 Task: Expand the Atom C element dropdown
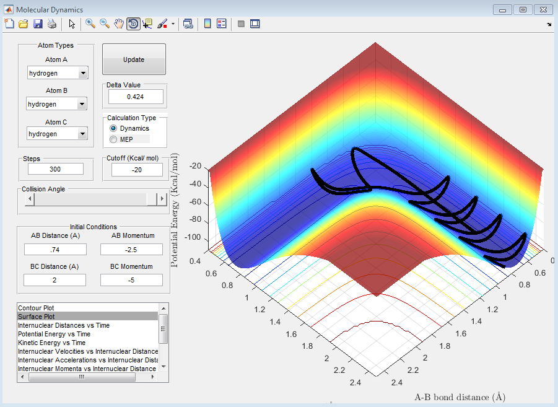coord(82,134)
